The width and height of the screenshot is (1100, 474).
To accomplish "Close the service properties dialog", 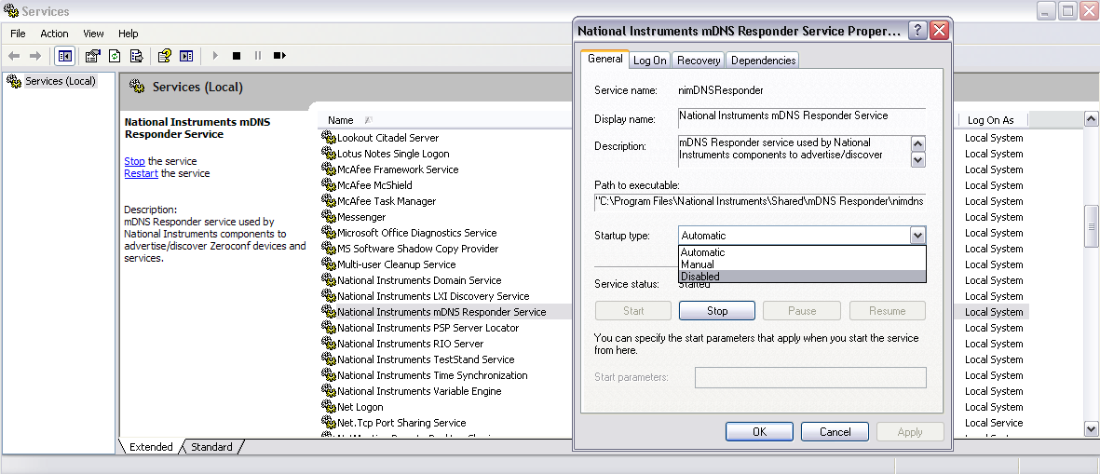I will tap(939, 31).
